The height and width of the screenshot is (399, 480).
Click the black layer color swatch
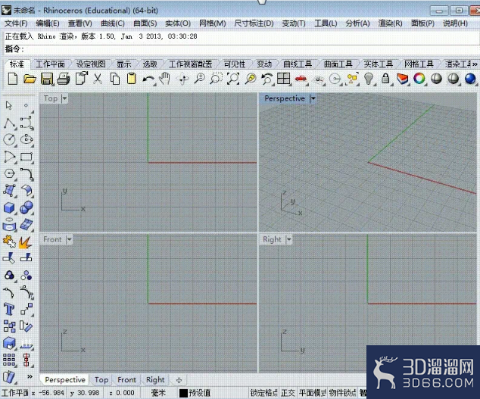183,393
